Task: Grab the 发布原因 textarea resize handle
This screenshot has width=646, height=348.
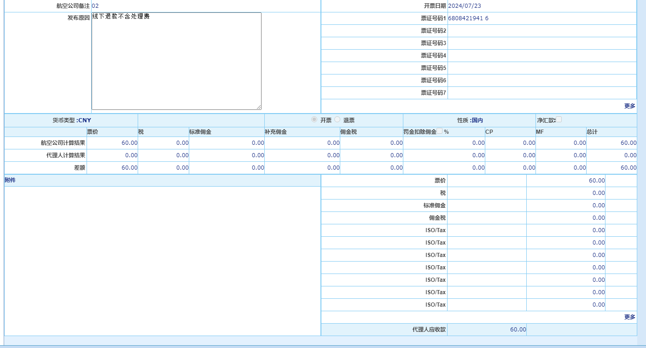Action: 259,107
